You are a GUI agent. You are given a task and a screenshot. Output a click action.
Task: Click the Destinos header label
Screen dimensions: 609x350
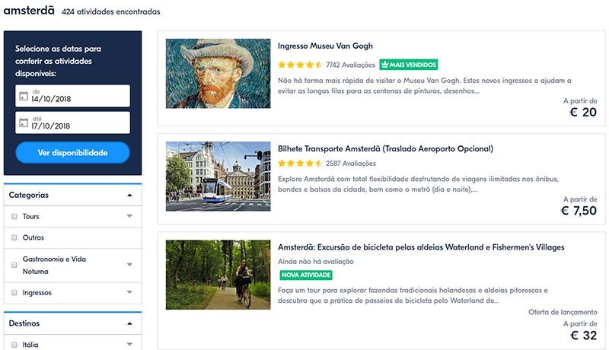coord(24,323)
